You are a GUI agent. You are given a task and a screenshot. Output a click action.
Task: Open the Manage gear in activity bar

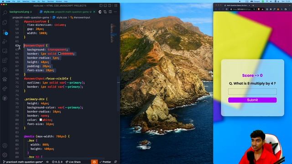[x=5, y=154]
